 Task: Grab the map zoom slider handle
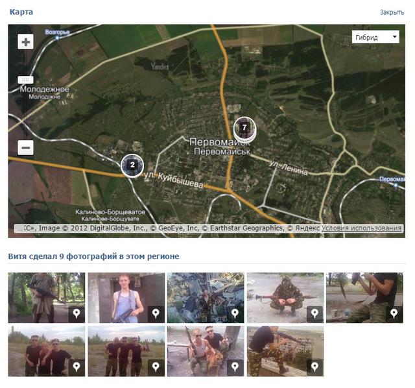click(25, 79)
